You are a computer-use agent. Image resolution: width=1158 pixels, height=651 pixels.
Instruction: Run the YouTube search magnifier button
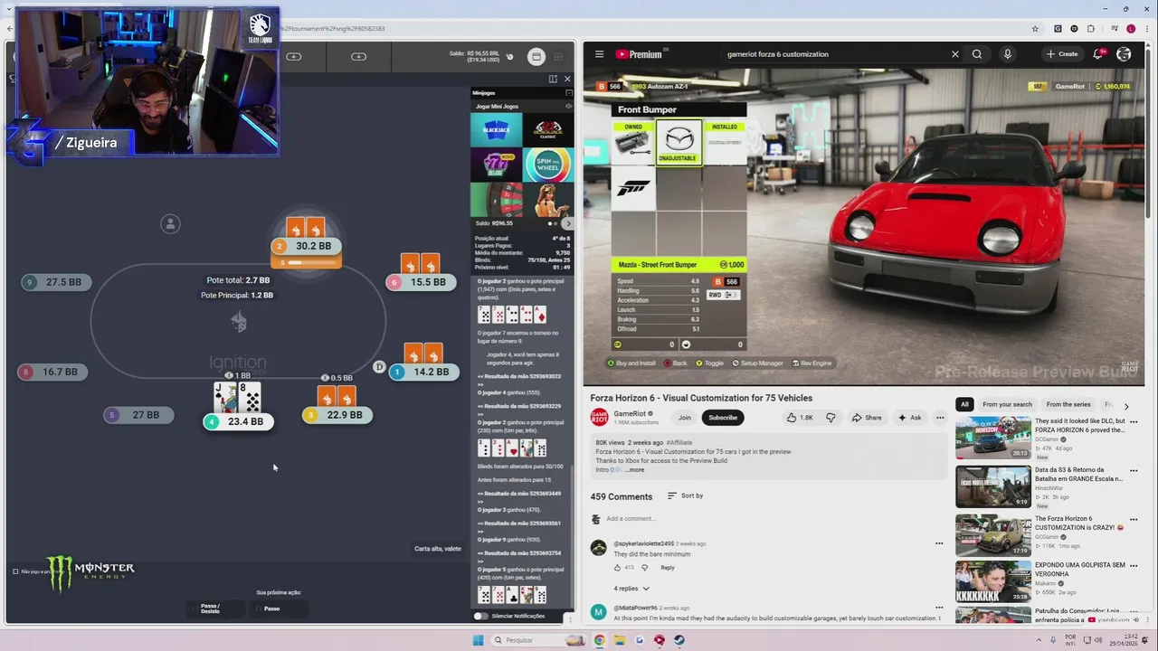click(x=977, y=54)
